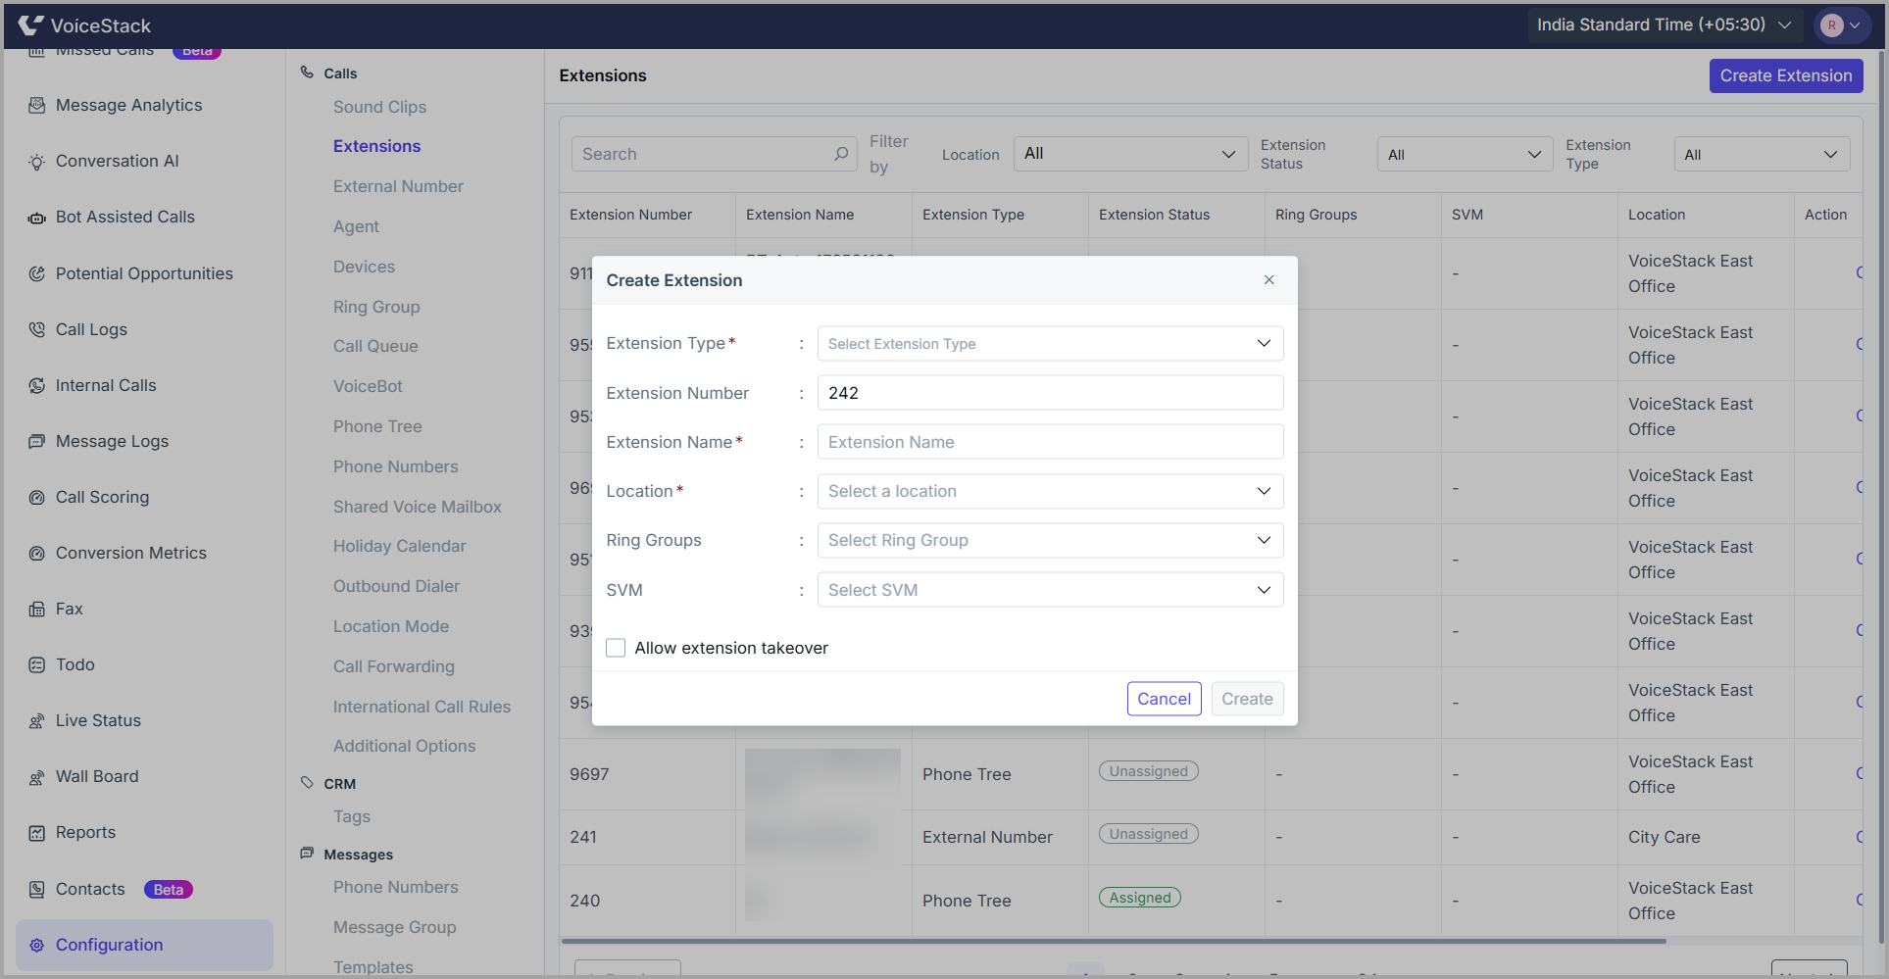Open Sound Clips settings
The height and width of the screenshot is (979, 1889).
[x=379, y=107]
